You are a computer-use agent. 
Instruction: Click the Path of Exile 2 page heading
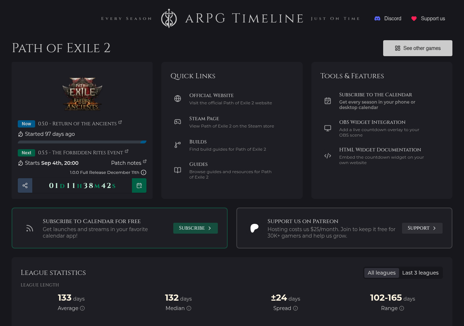[x=61, y=48]
